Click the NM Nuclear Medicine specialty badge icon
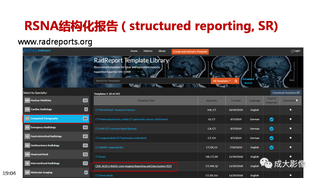 [x=27, y=100]
